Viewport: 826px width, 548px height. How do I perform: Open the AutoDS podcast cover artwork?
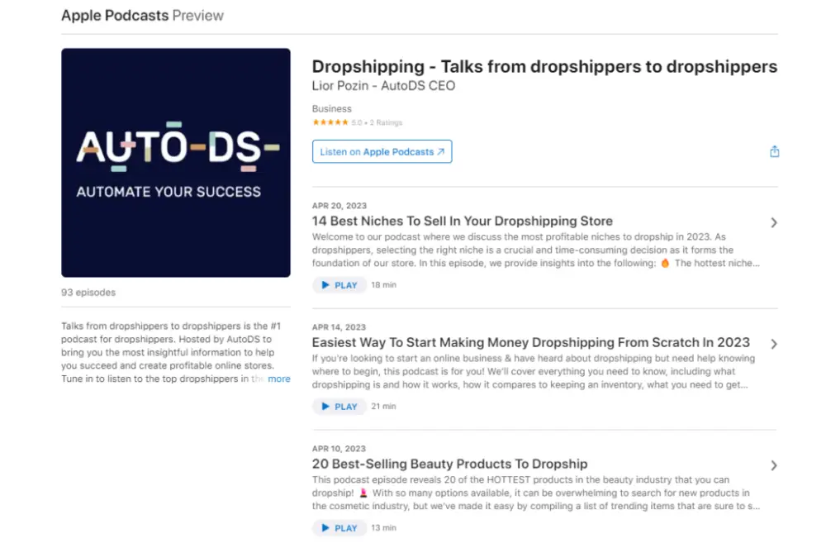click(175, 163)
